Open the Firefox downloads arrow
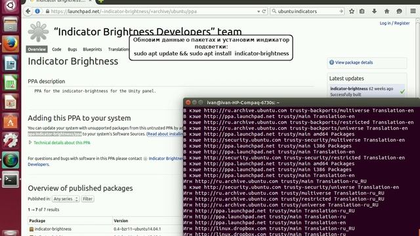The image size is (420, 236). [374, 11]
